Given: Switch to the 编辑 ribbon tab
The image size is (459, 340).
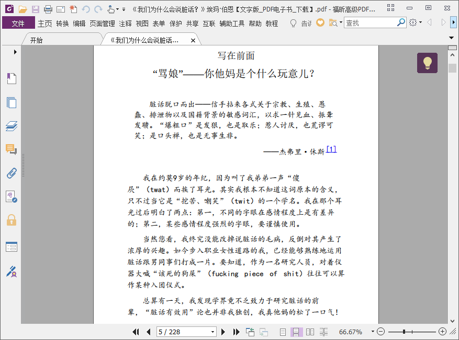Looking at the screenshot, I should click(79, 24).
